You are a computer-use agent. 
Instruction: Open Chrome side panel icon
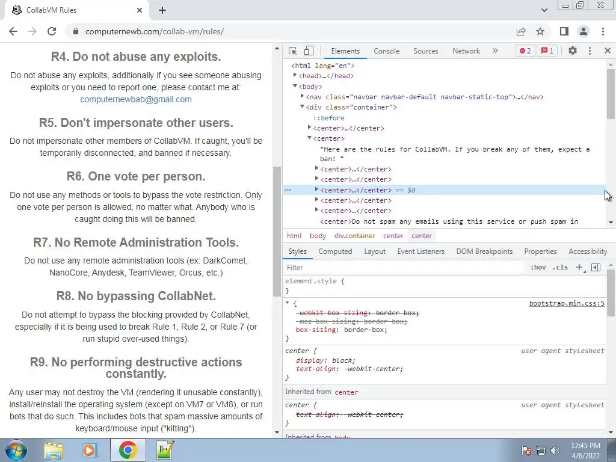point(564,31)
